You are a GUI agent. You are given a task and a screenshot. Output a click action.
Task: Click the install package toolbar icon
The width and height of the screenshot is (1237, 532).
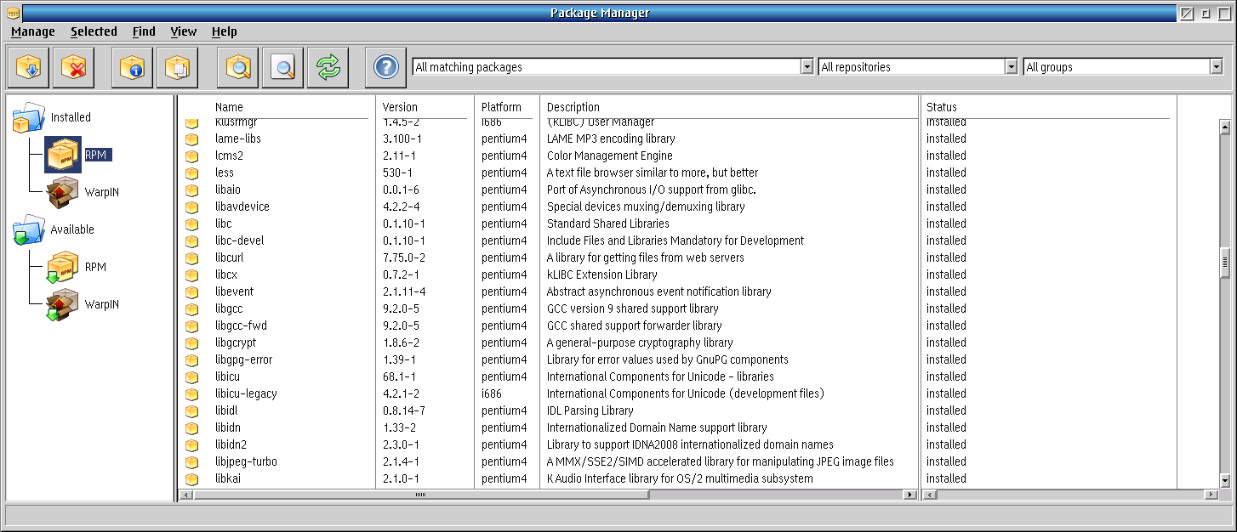click(x=28, y=67)
